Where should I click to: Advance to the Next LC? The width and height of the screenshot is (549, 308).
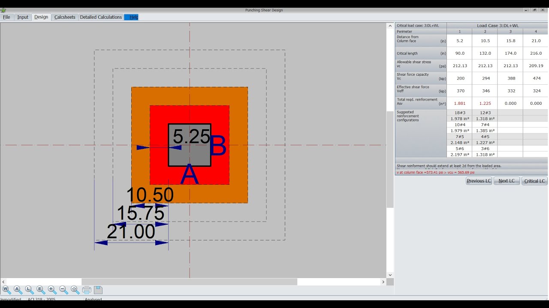pos(507,181)
